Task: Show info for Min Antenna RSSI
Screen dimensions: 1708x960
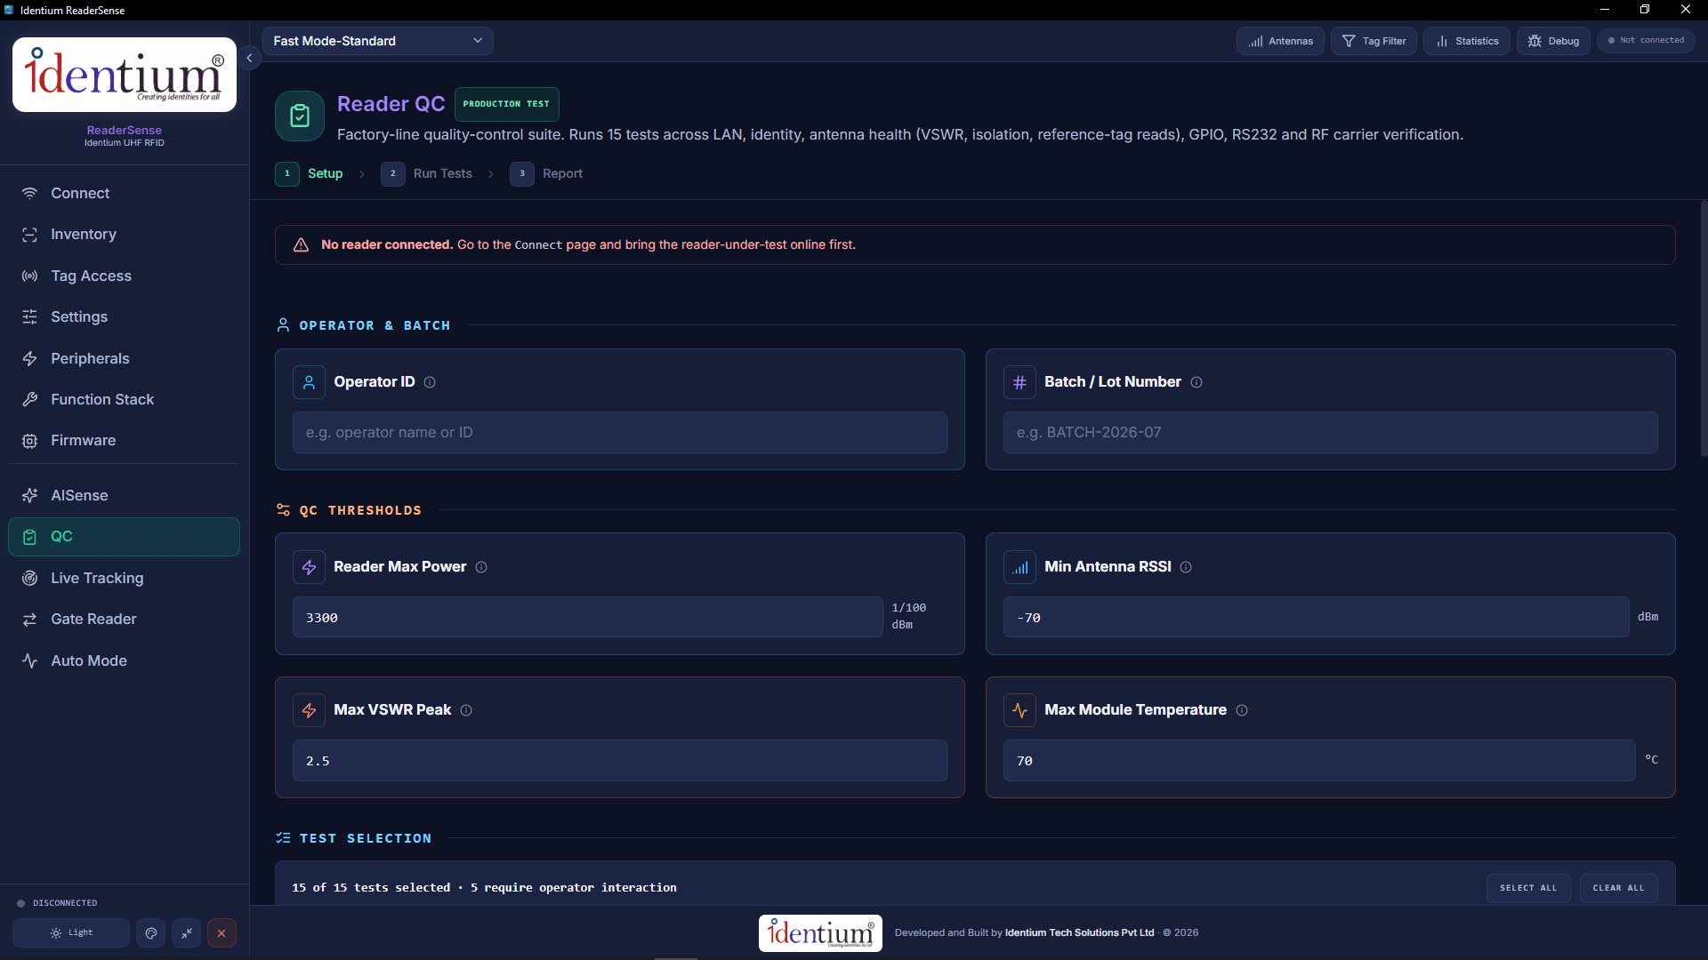Action: 1186,567
